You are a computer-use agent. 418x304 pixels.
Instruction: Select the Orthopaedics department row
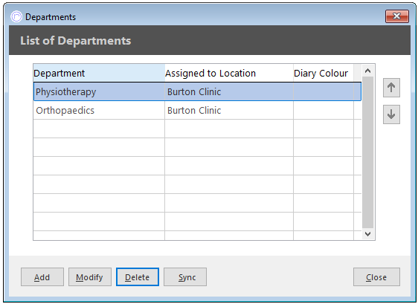coord(197,110)
